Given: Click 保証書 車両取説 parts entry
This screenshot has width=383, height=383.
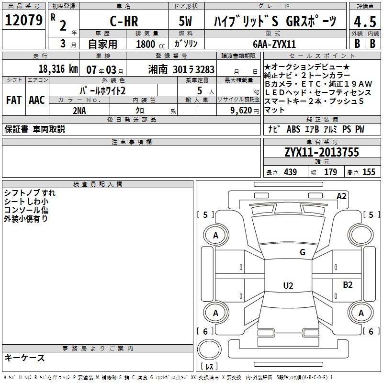Looking at the screenshot, I should [x=34, y=129].
